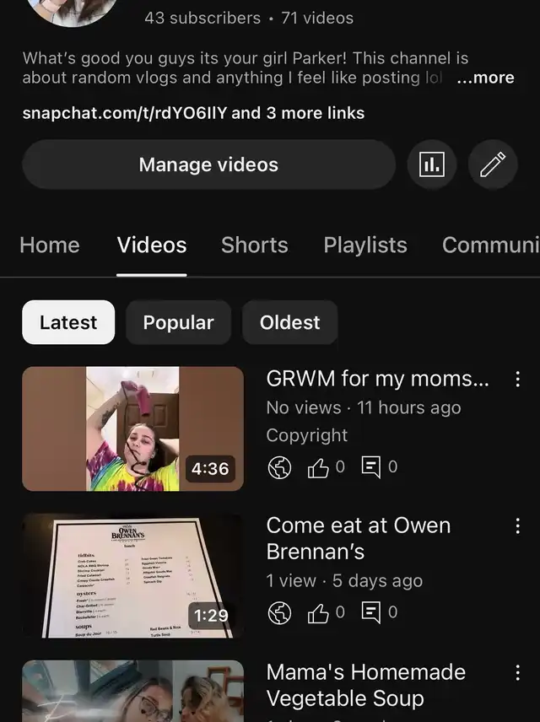Select the Latest sort chip
This screenshot has height=722, width=540.
pos(68,322)
